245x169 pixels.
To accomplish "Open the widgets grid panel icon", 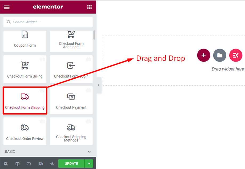I will tap(89, 7).
